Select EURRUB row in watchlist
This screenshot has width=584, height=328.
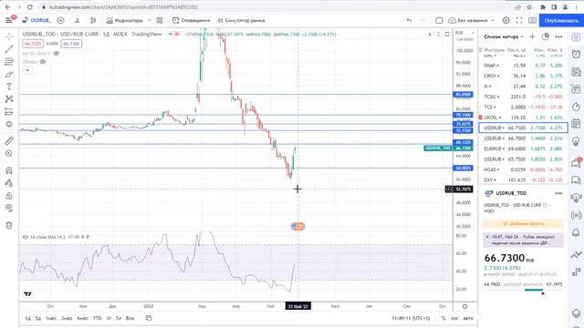(x=523, y=149)
